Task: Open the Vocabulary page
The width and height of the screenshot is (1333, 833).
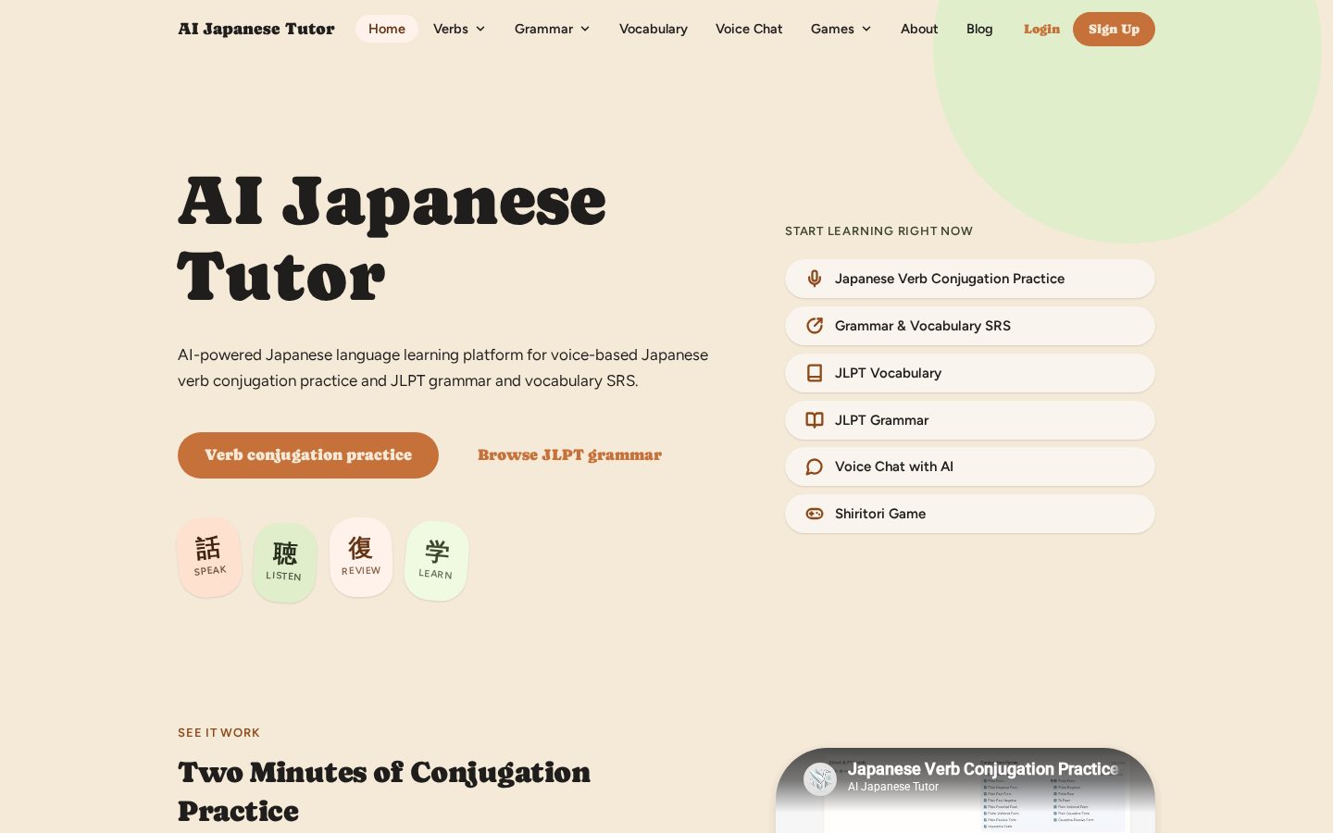Action: (x=654, y=29)
